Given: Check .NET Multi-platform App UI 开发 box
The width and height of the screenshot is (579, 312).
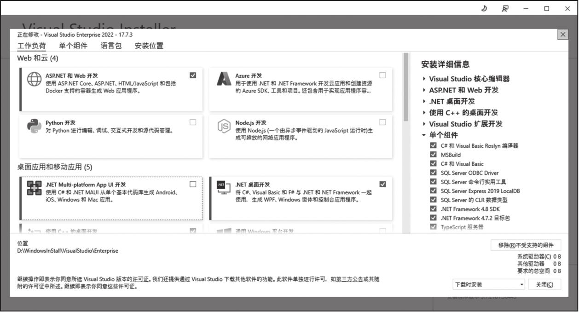Looking at the screenshot, I should [193, 184].
